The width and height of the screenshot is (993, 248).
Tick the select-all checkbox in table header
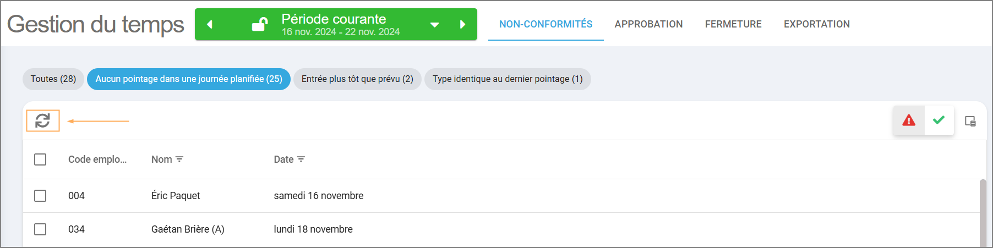point(40,159)
